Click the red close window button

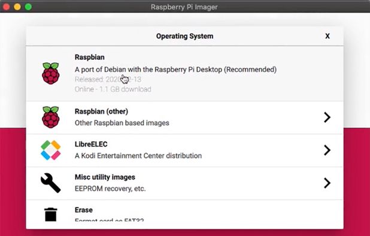point(6,7)
